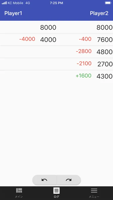Tap the signal strength bars icon

tap(4, 3)
